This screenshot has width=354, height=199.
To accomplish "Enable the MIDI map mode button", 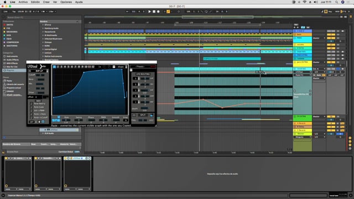I will click(337, 12).
